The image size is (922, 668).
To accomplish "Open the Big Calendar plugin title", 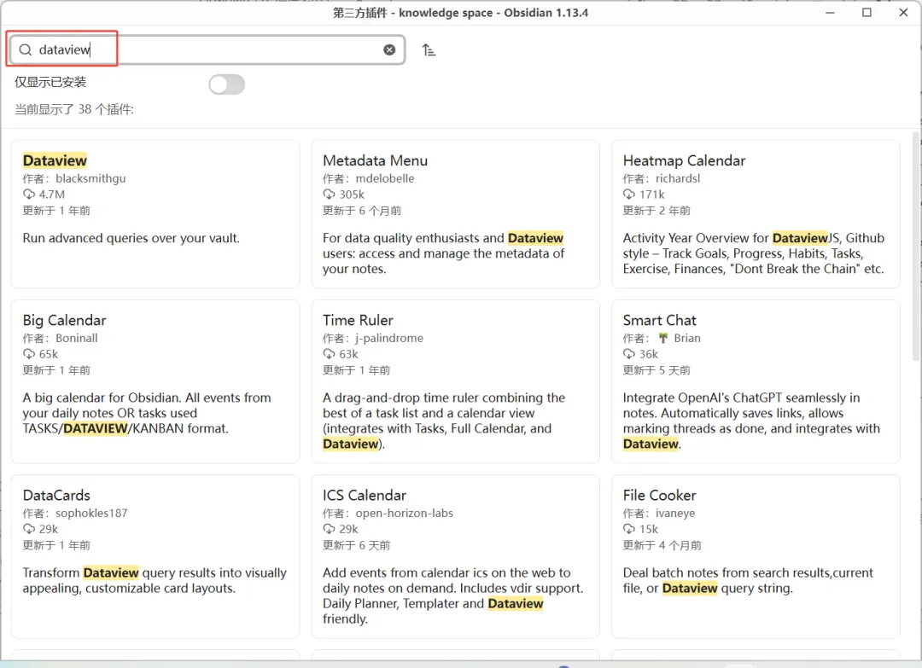I will point(65,320).
